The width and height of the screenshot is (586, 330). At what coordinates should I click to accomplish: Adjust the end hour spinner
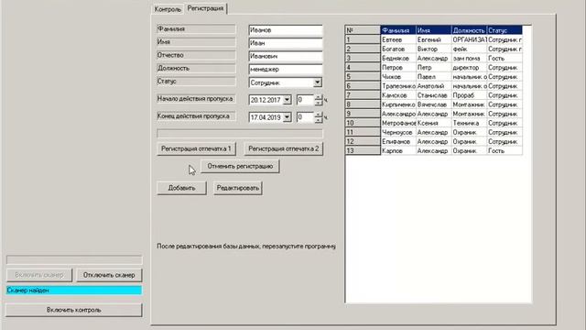[319, 117]
